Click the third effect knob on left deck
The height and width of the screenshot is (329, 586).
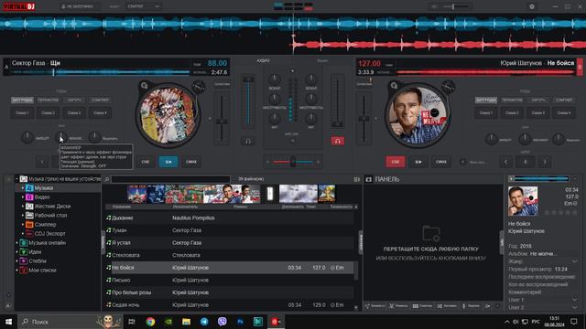pos(94,138)
